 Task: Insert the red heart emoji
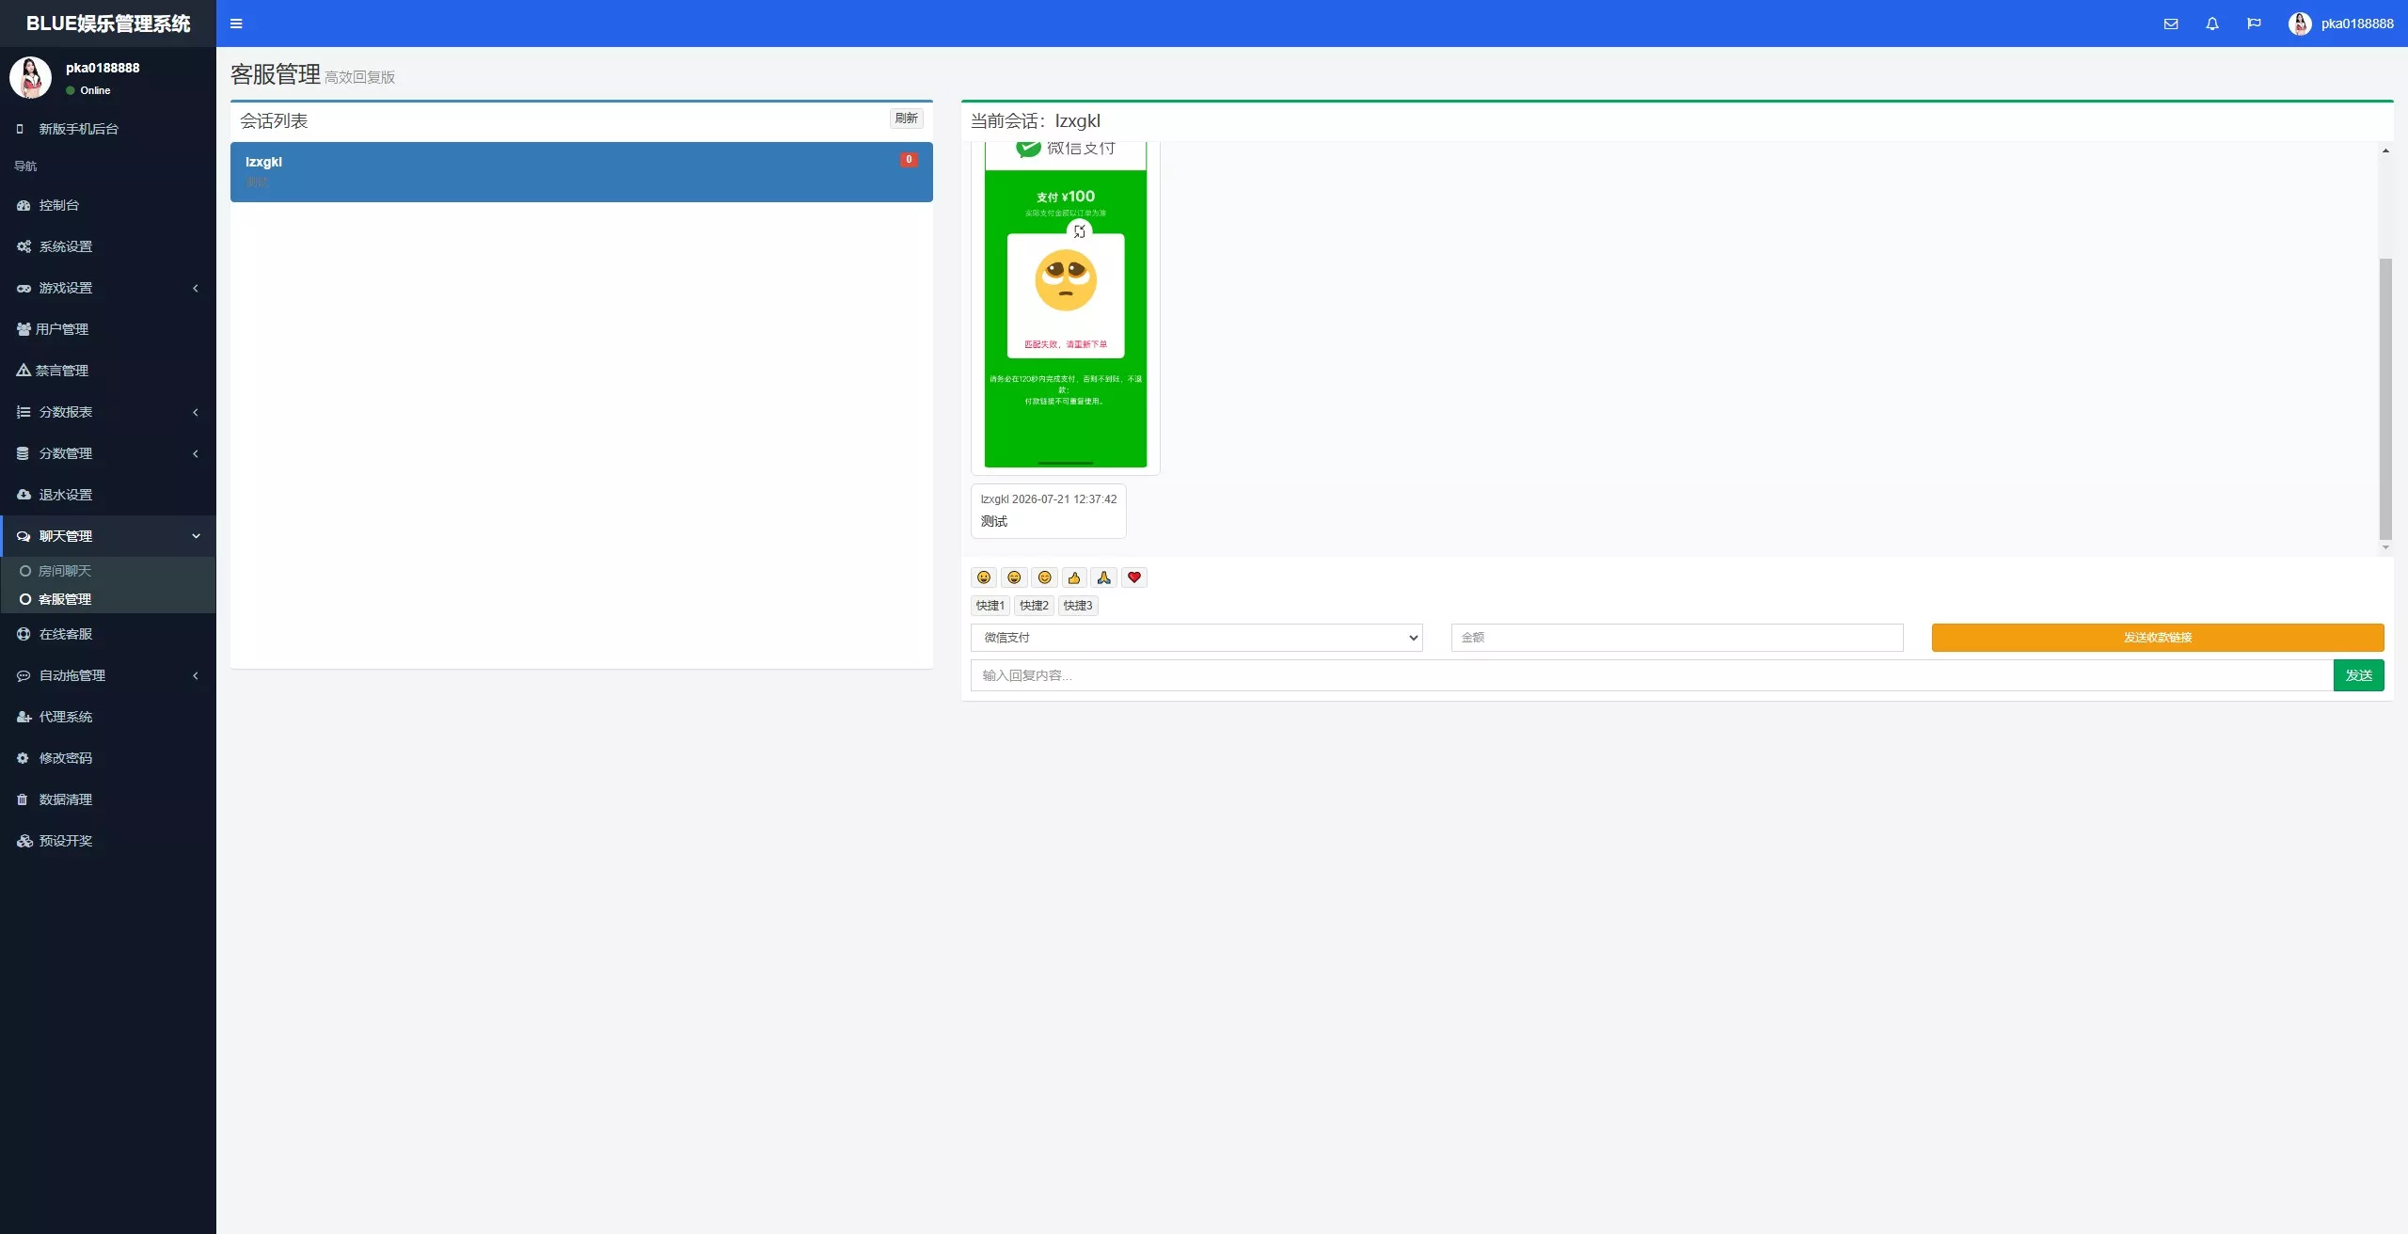[x=1134, y=577]
